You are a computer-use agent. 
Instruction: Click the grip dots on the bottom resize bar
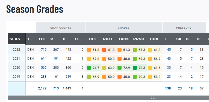pos(153,98)
